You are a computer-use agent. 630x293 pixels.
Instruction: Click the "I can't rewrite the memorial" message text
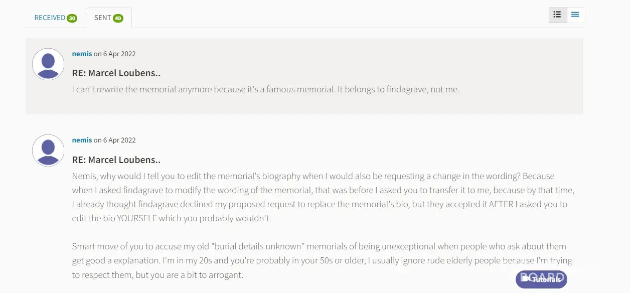point(265,90)
